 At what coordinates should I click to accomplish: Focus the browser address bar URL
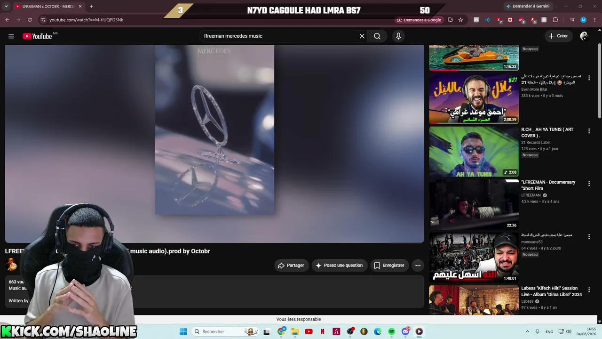pyautogui.click(x=86, y=20)
